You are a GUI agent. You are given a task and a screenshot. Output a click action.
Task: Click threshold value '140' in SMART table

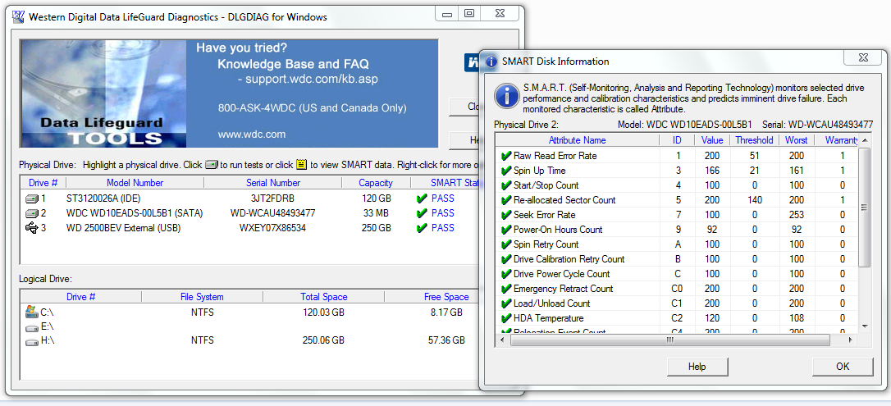tap(754, 200)
